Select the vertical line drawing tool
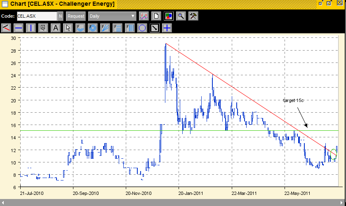 [x=31, y=28]
